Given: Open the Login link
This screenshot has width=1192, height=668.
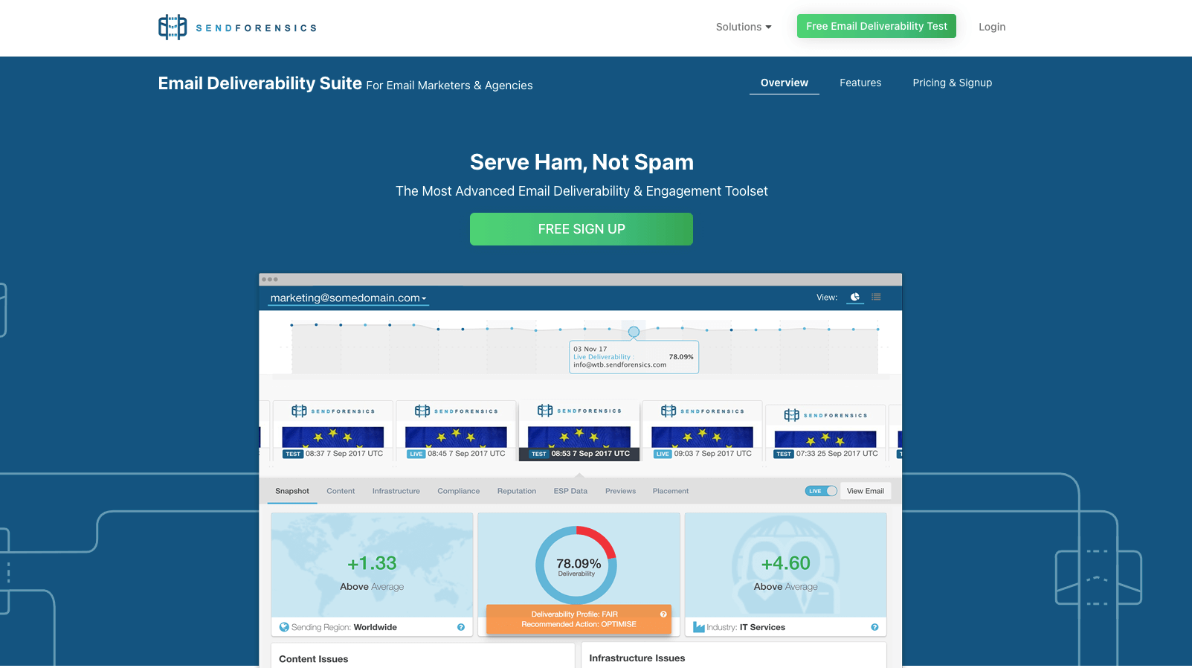Looking at the screenshot, I should pos(992,27).
